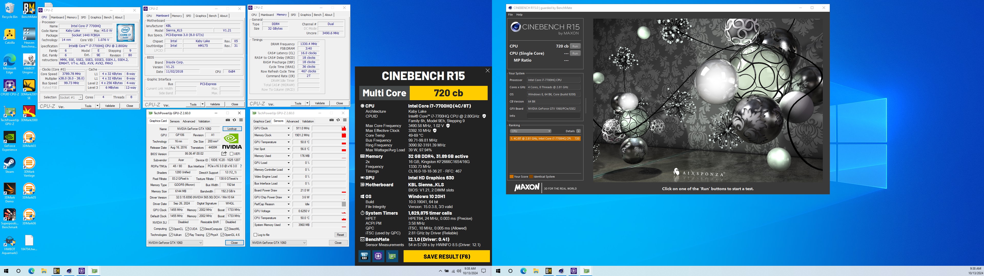The image size is (984, 276).
Task: Open PerfCap Reason sensor dropdown
Action: click(x=288, y=204)
